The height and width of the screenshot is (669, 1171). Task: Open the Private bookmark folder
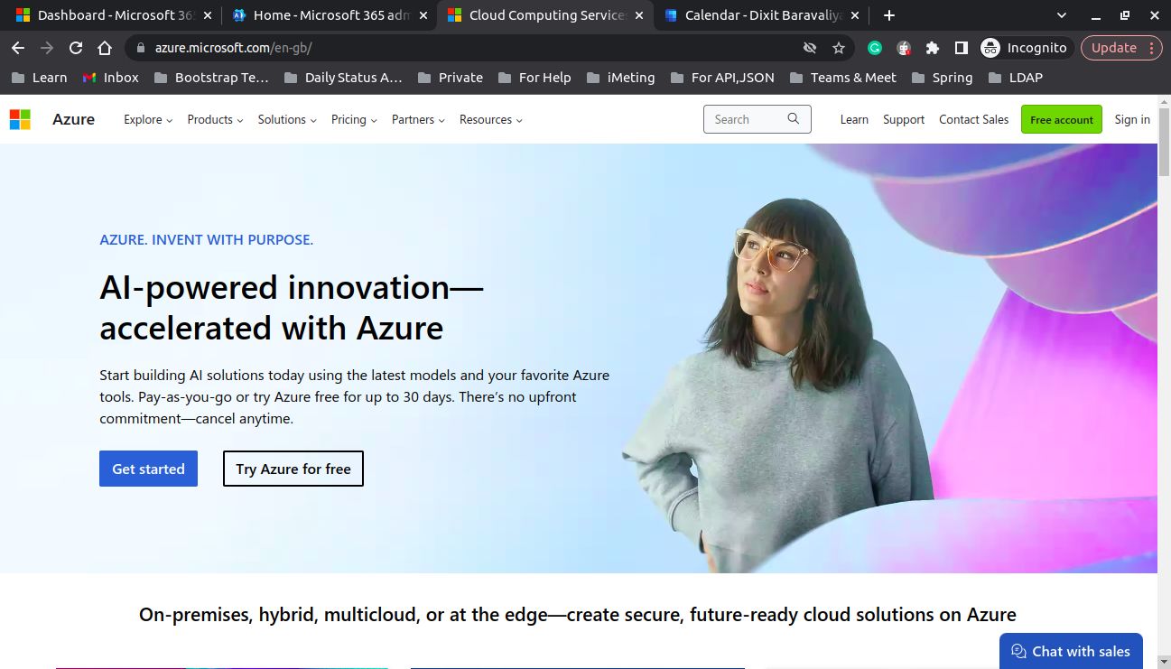451,78
